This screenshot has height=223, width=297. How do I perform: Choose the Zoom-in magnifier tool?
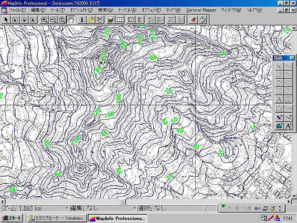point(44,19)
